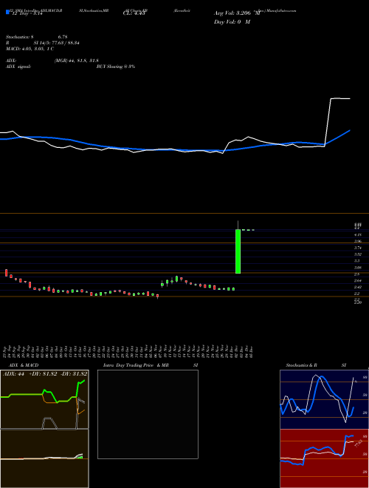Click the 'BUY Slowing @ 3%' signal text
369x488 pixels.
coord(116,67)
